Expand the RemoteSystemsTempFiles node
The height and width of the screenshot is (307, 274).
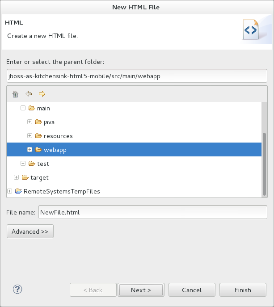coord(10,191)
